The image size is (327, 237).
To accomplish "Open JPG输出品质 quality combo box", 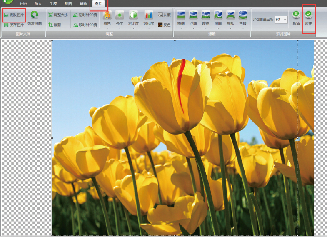I will click(x=285, y=20).
